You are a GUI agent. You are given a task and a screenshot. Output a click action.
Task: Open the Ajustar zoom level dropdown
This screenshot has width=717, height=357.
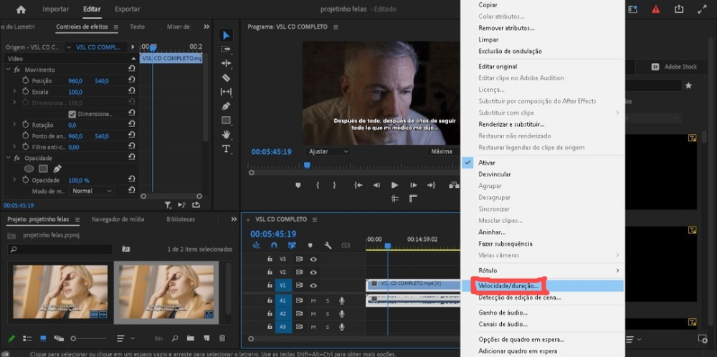point(328,151)
